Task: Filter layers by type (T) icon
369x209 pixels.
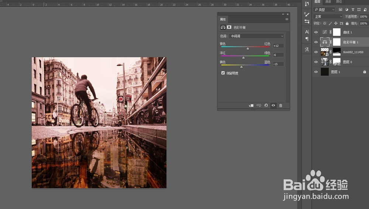Action: click(x=353, y=10)
